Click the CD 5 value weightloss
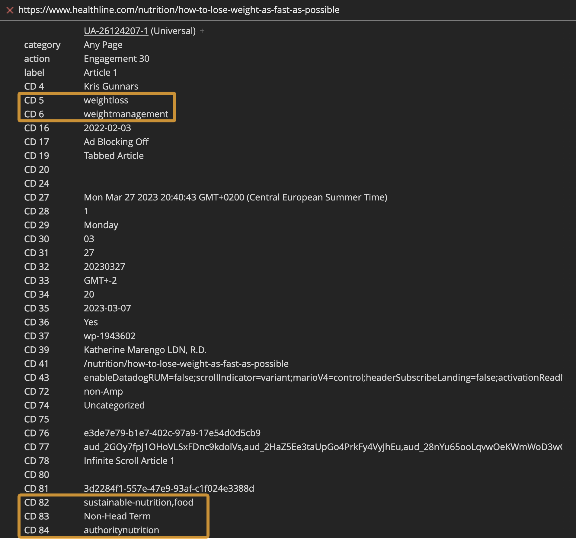 [x=106, y=100]
